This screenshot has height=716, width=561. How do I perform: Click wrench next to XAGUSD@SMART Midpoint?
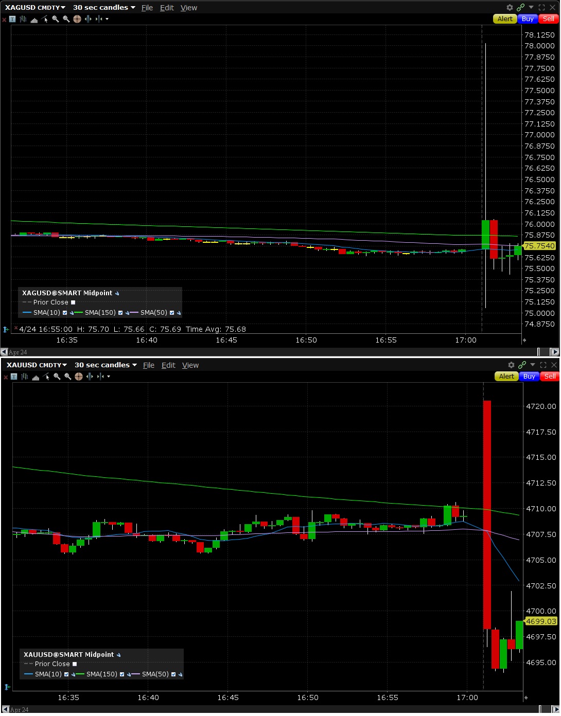pyautogui.click(x=117, y=293)
